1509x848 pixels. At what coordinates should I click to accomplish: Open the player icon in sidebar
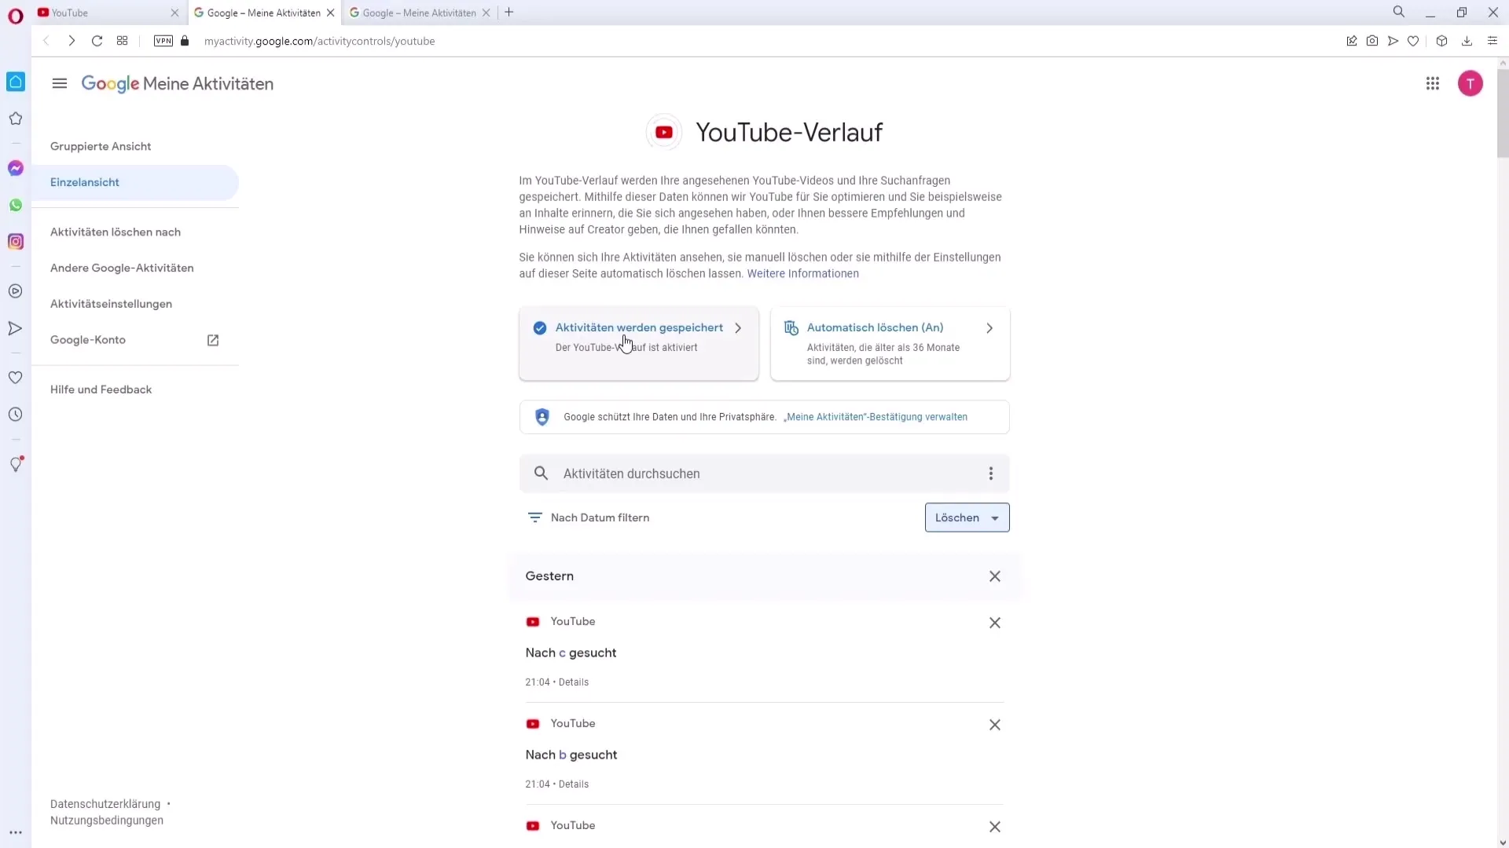pyautogui.click(x=16, y=291)
